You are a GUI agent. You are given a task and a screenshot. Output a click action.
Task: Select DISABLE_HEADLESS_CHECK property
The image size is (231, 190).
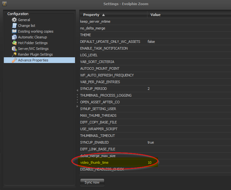coord(102,169)
